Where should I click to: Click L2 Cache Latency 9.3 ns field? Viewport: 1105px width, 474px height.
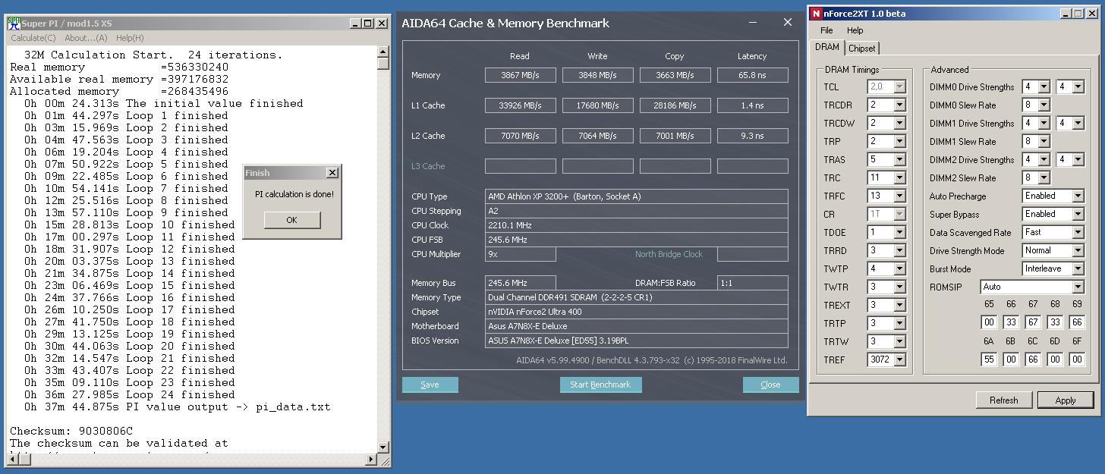[753, 136]
